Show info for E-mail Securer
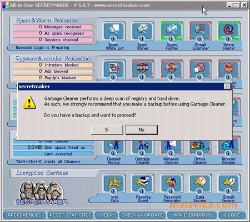Image resolution: width=250 pixels, height=222 pixels. (x=228, y=191)
